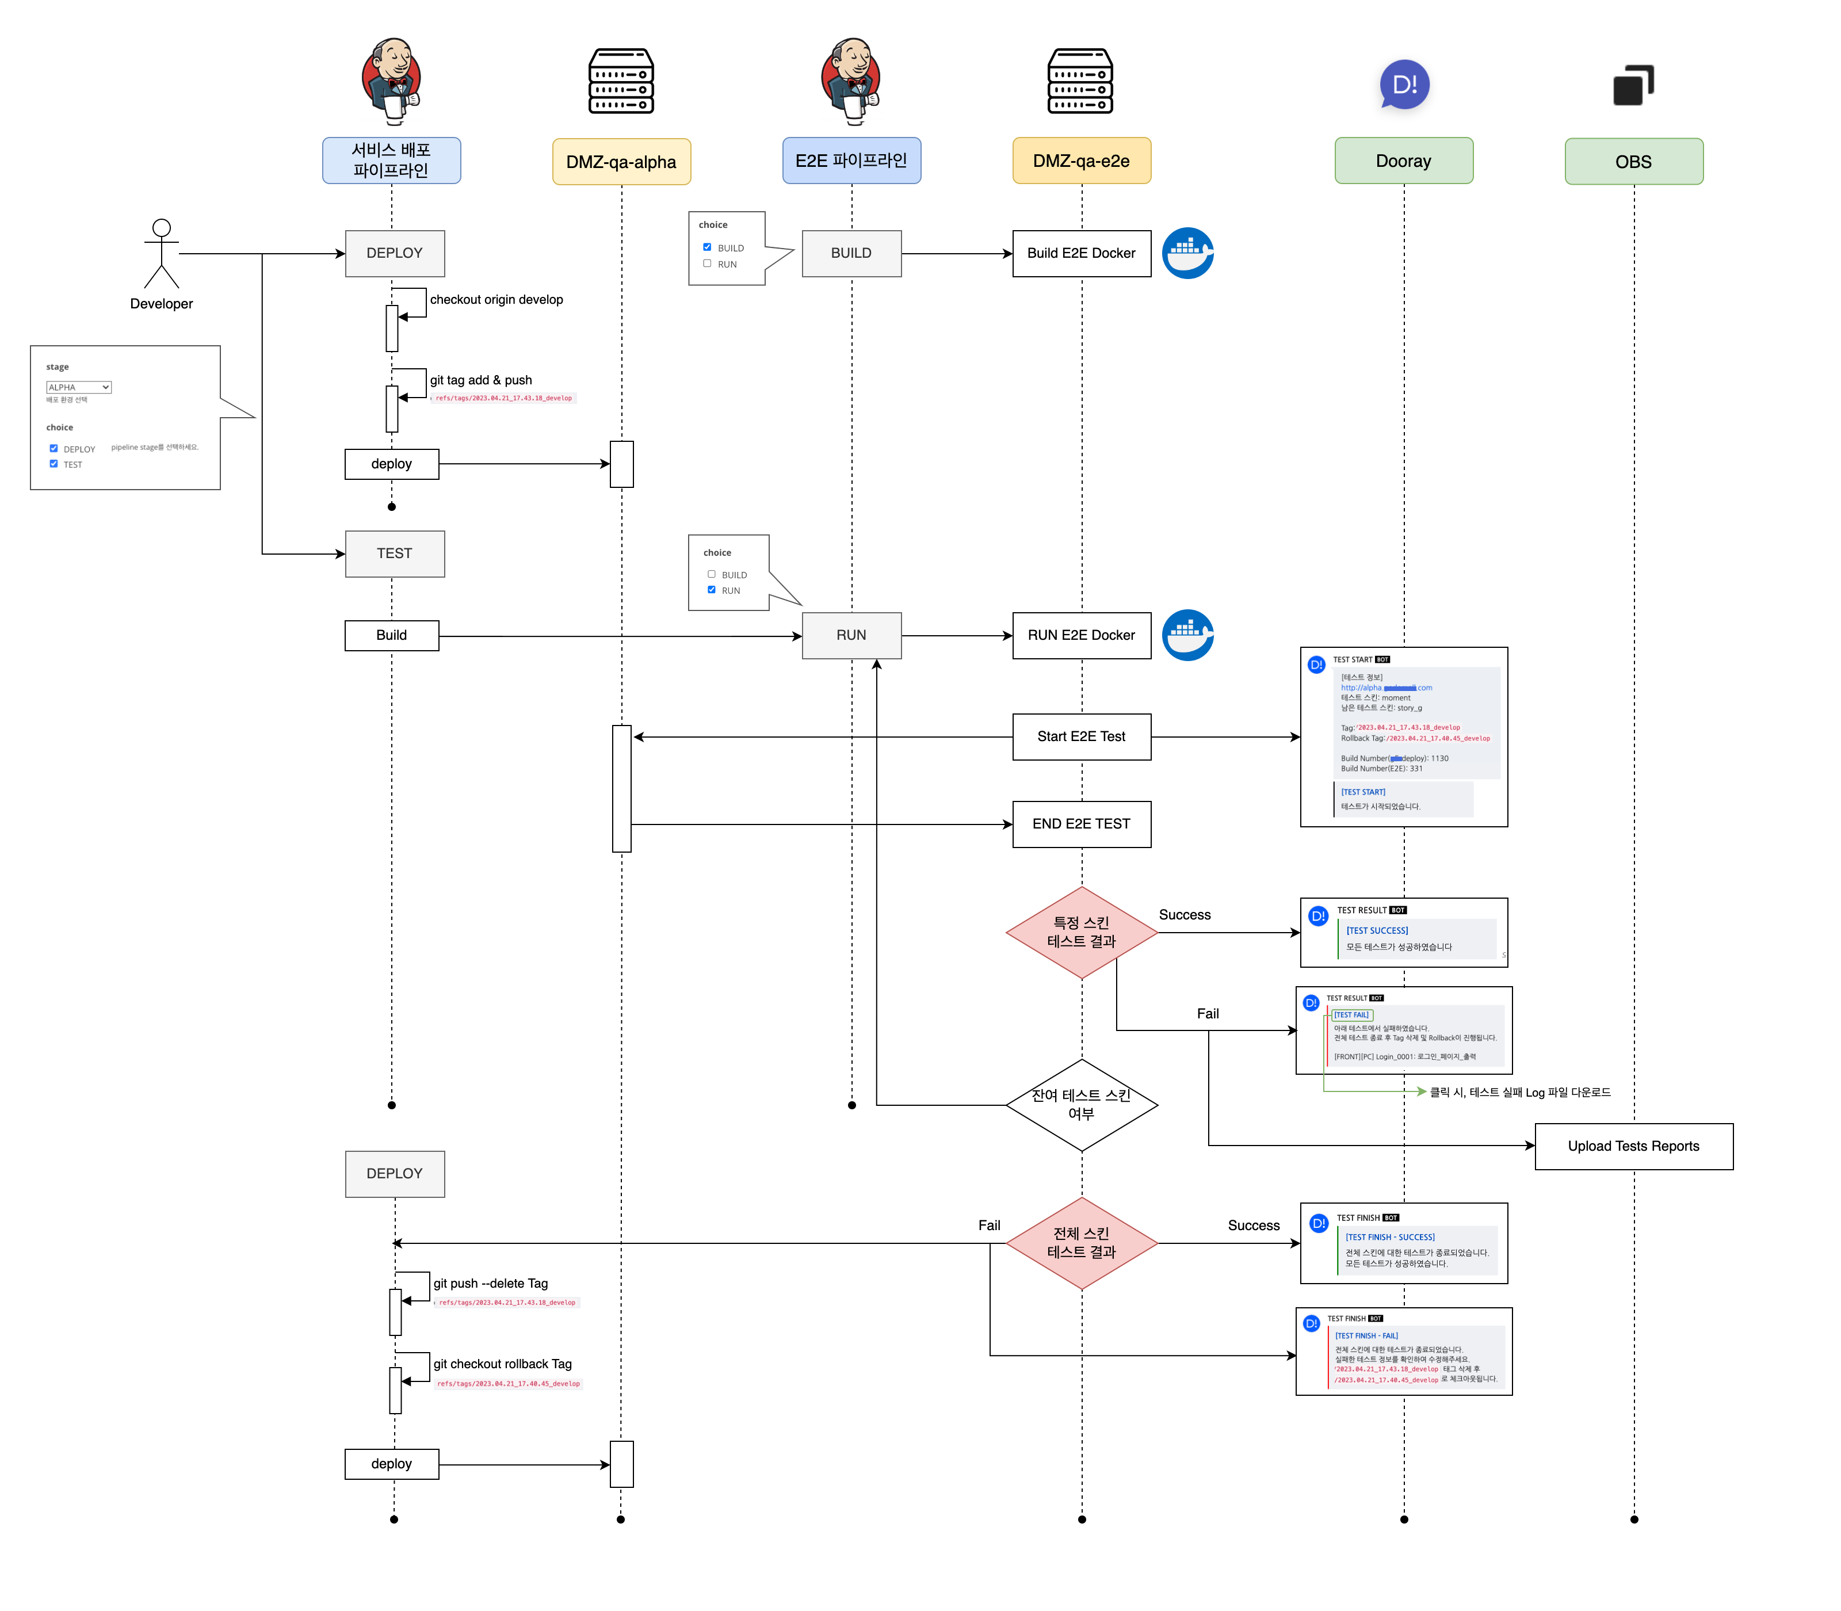Click the Developer stick figure icon
This screenshot has height=1611, width=1841.
(x=162, y=254)
